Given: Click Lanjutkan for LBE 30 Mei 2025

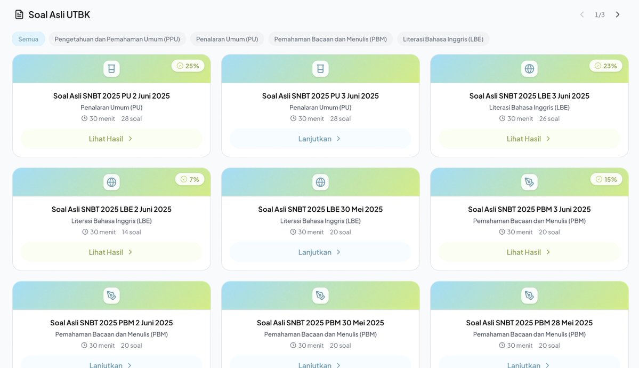Looking at the screenshot, I should 320,252.
